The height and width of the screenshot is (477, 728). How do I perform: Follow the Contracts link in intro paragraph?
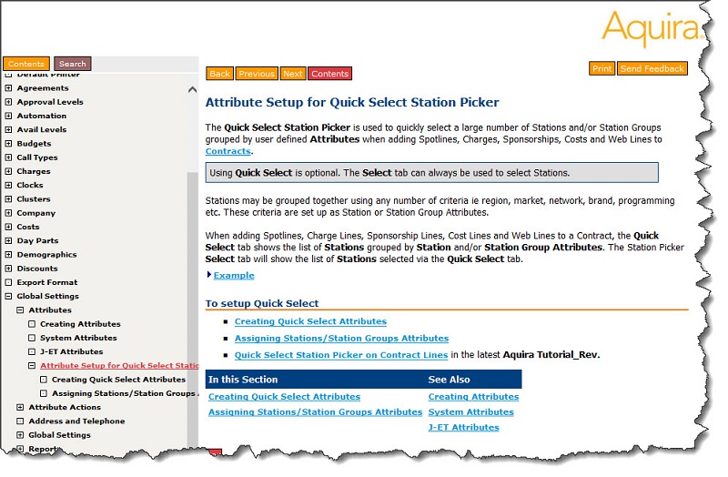pos(228,151)
